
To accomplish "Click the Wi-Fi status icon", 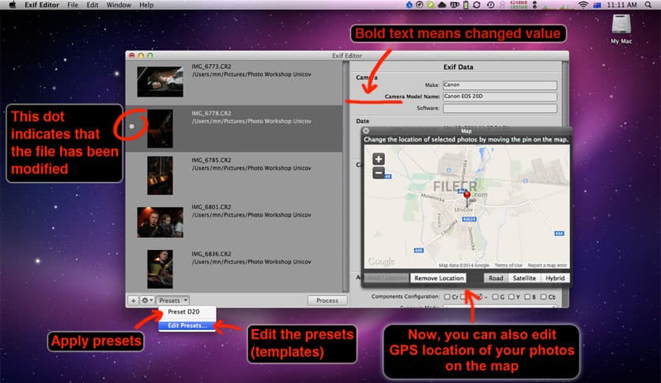I will (583, 5).
